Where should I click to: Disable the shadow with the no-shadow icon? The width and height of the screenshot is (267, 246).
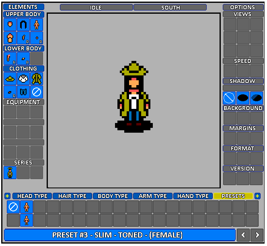(x=229, y=98)
